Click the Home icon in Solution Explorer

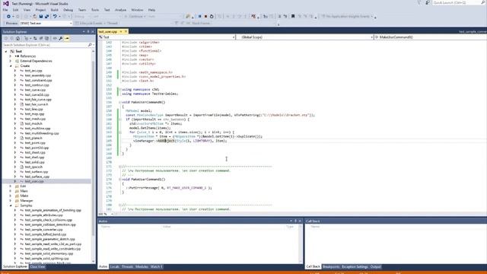(x=18, y=39)
